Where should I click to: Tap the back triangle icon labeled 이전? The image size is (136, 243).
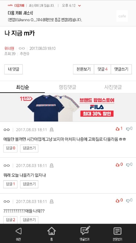pos(18,231)
